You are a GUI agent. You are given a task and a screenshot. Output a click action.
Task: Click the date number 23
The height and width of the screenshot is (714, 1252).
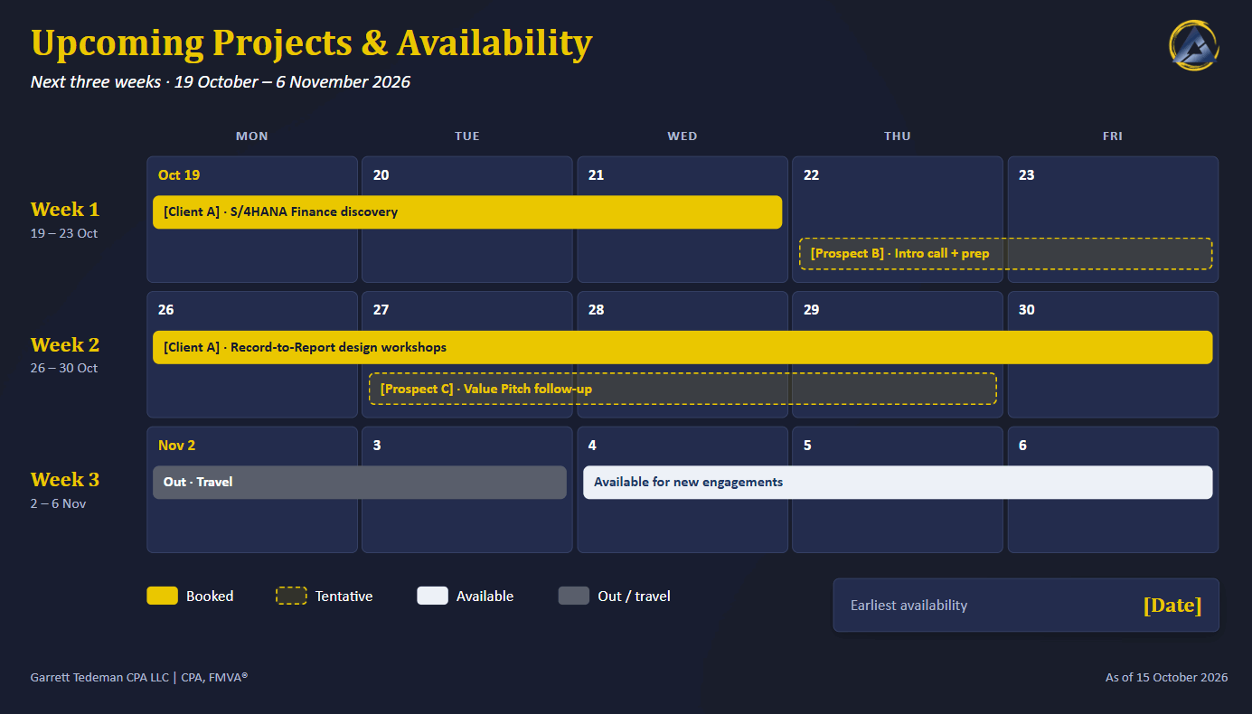coord(1027,175)
